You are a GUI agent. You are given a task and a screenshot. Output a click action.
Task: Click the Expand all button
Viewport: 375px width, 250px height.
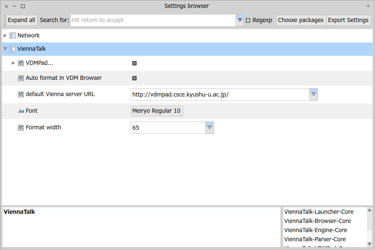[x=22, y=20]
